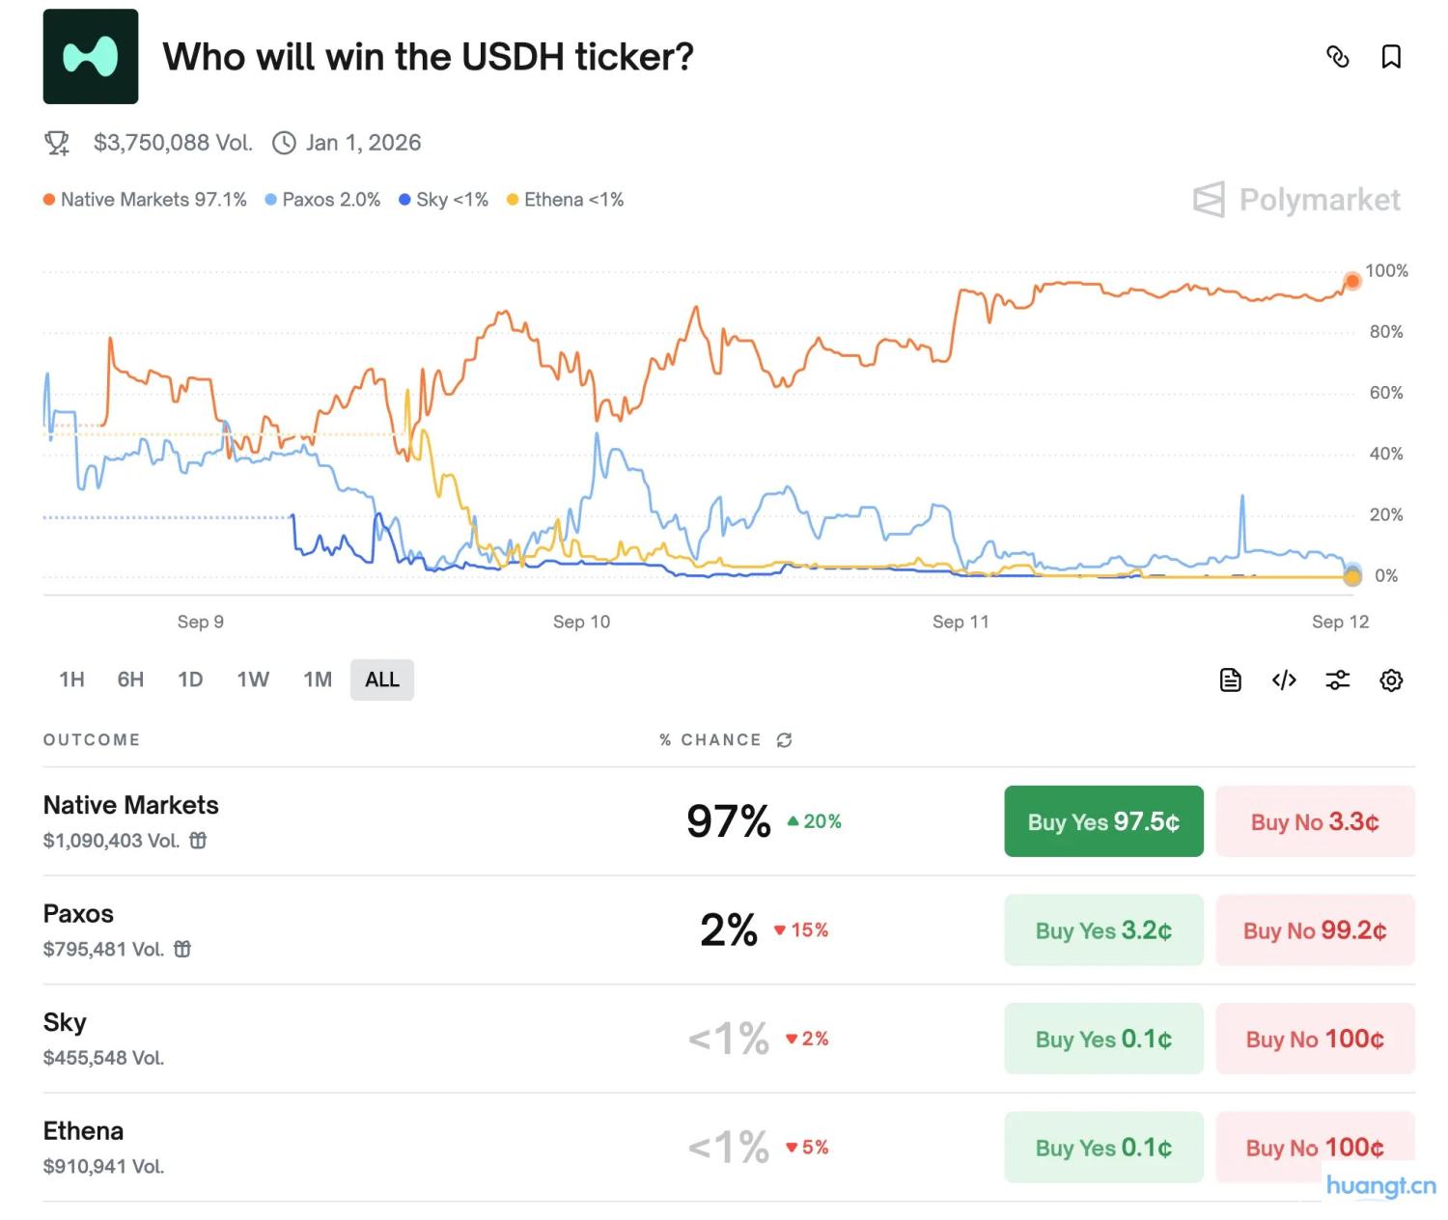Toggle the Native Markets line in legend
The image size is (1448, 1220).
tap(145, 199)
